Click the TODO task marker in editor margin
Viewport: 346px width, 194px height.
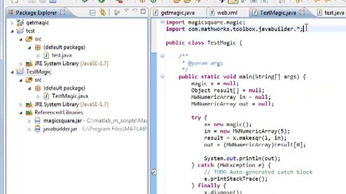pyautogui.click(x=154, y=172)
